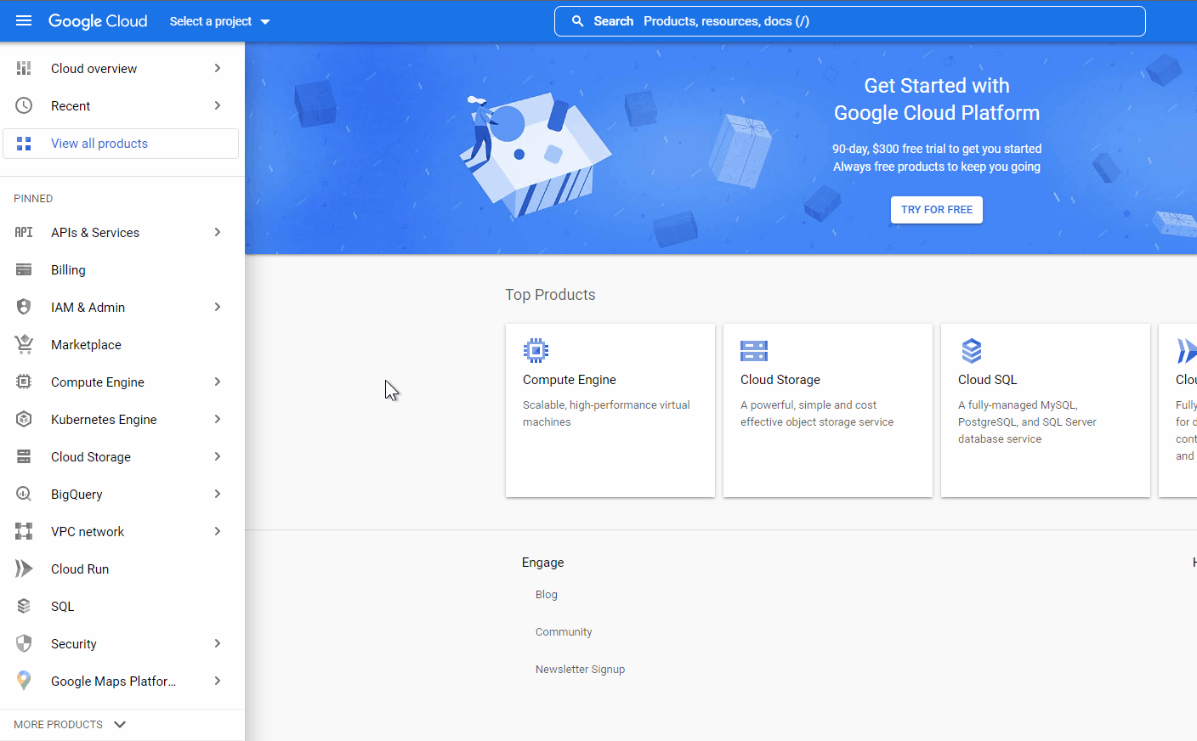
Task: Click the Billing card icon in sidebar
Action: (x=24, y=270)
